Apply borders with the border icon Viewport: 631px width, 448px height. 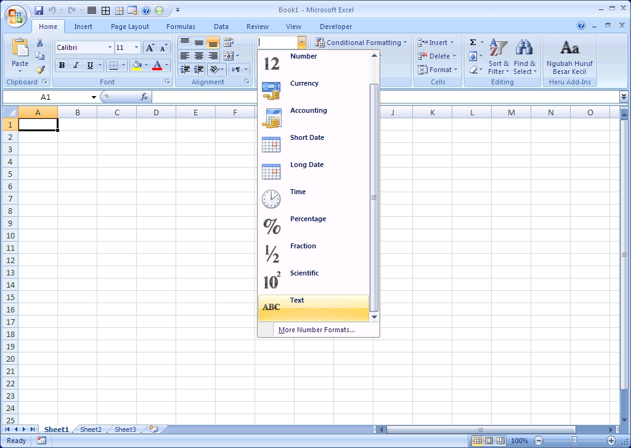113,65
